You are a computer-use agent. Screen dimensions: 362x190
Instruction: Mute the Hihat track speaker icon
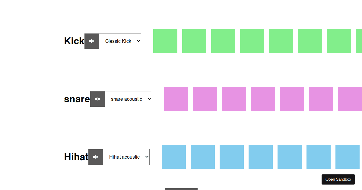(x=96, y=157)
